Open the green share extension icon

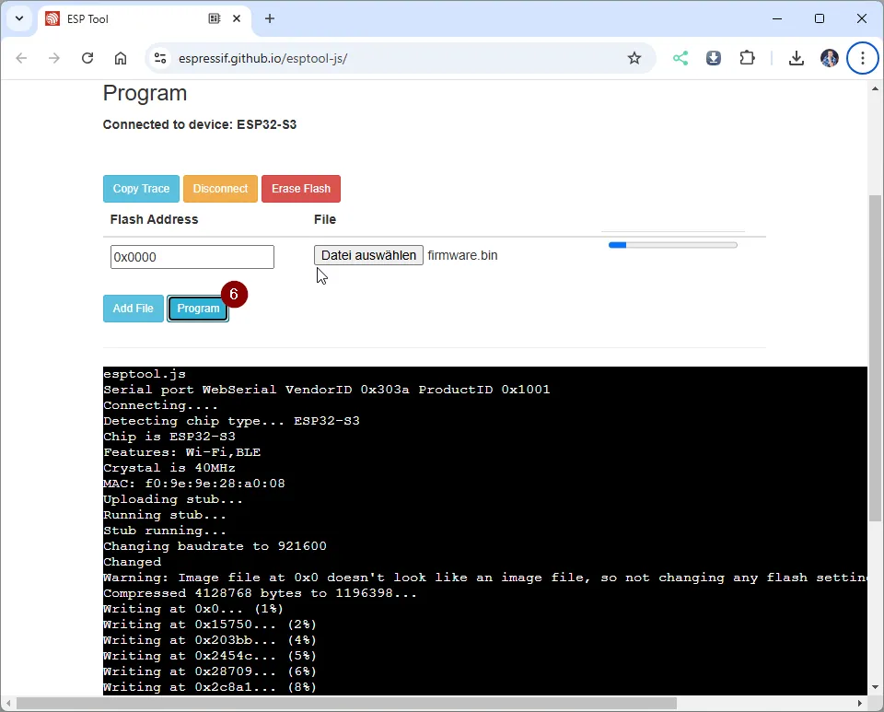(680, 58)
